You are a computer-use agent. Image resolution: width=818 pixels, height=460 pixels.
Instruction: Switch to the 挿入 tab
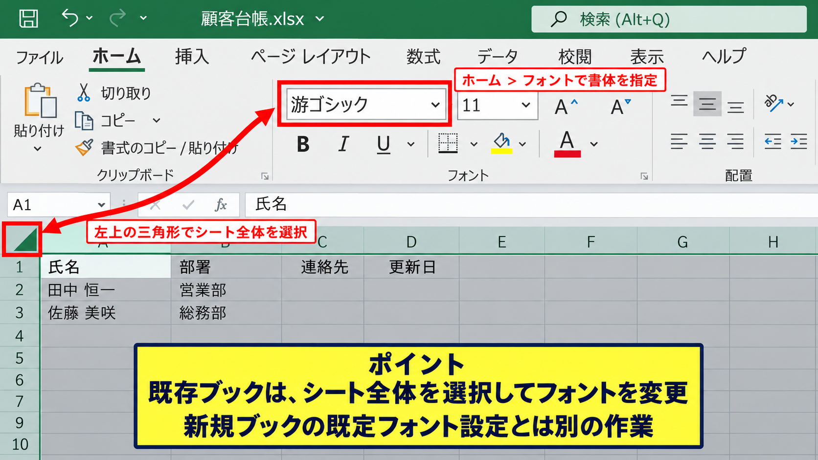click(192, 57)
